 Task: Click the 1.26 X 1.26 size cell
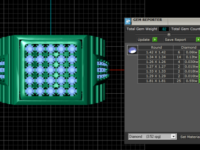pos(156,62)
